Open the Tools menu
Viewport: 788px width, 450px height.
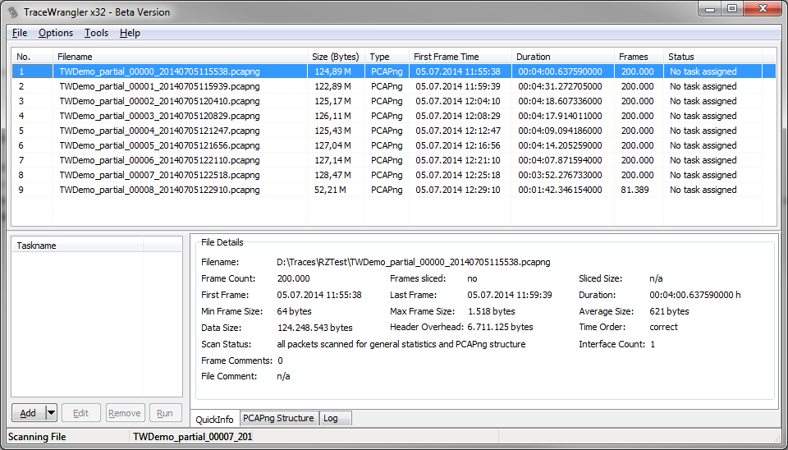[96, 33]
